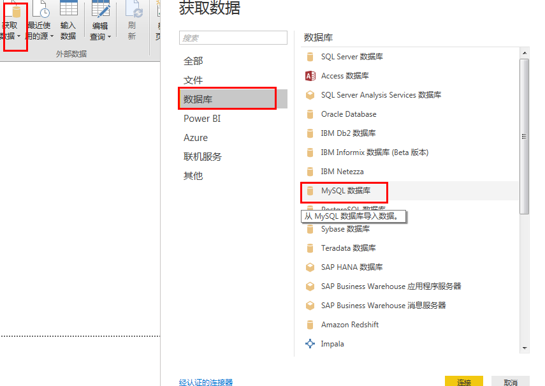Viewport: 545px width, 386px height.
Task: Select the 联机服务 category
Action: tap(233, 157)
